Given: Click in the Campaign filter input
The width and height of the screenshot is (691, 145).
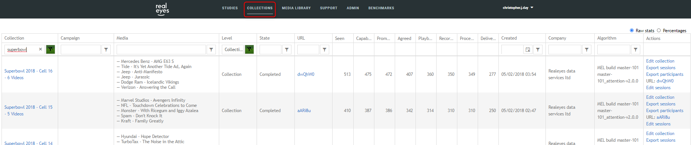Looking at the screenshot, I should point(81,49).
